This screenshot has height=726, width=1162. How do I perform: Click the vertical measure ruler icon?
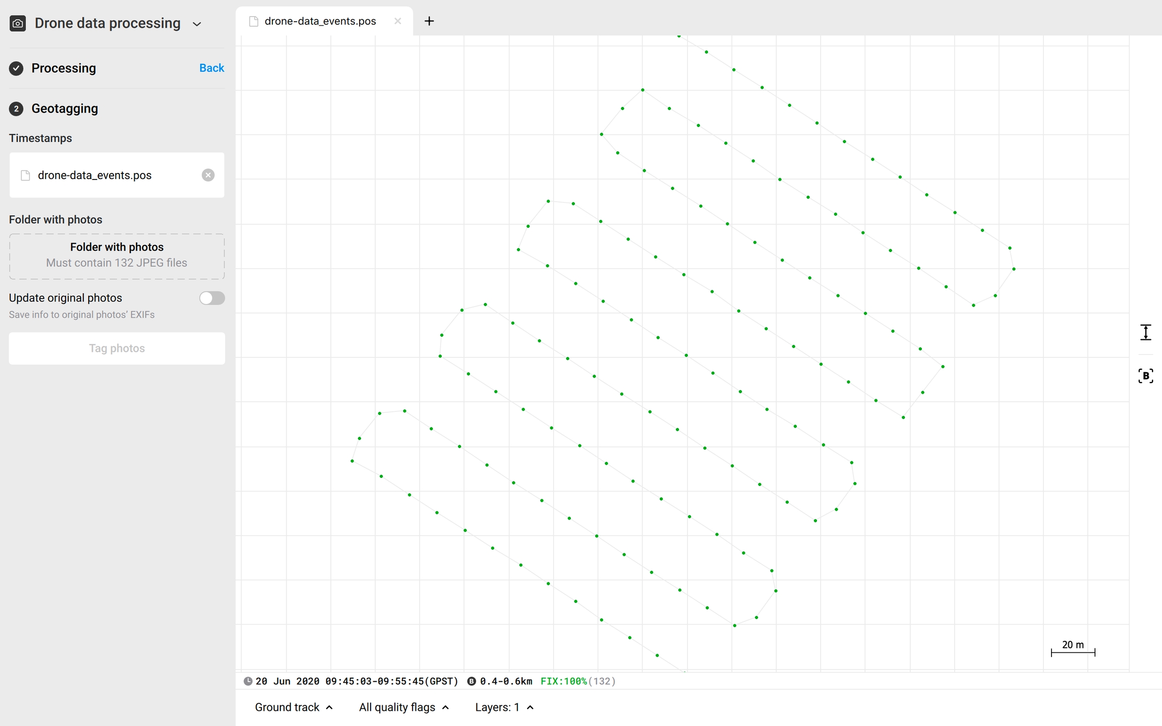(x=1145, y=332)
